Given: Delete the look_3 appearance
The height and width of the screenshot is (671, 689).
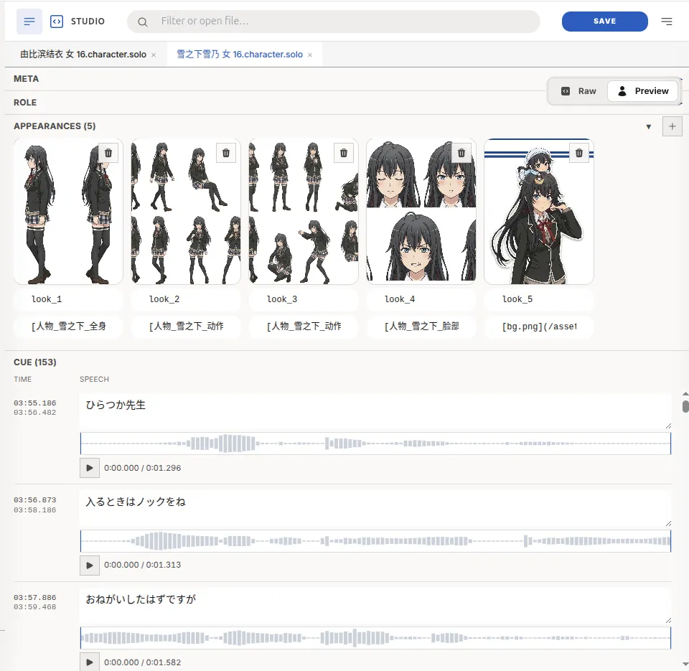Looking at the screenshot, I should pos(344,153).
